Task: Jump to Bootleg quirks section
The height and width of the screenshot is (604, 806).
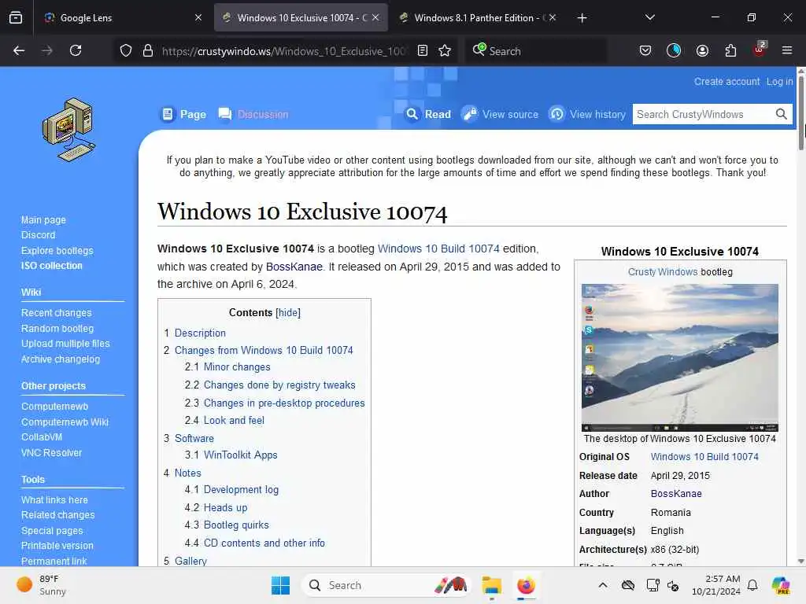Action: [x=236, y=525]
